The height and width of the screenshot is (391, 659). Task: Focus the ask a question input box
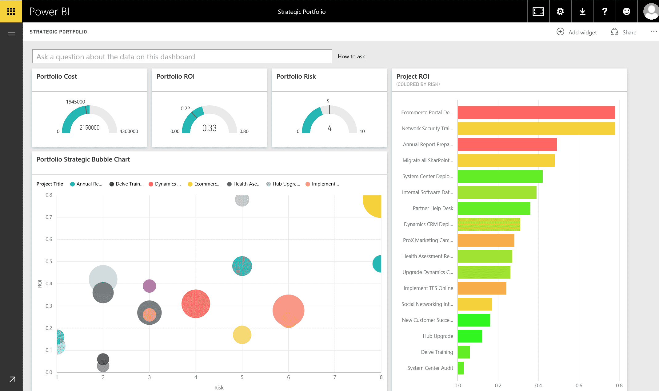coord(182,56)
